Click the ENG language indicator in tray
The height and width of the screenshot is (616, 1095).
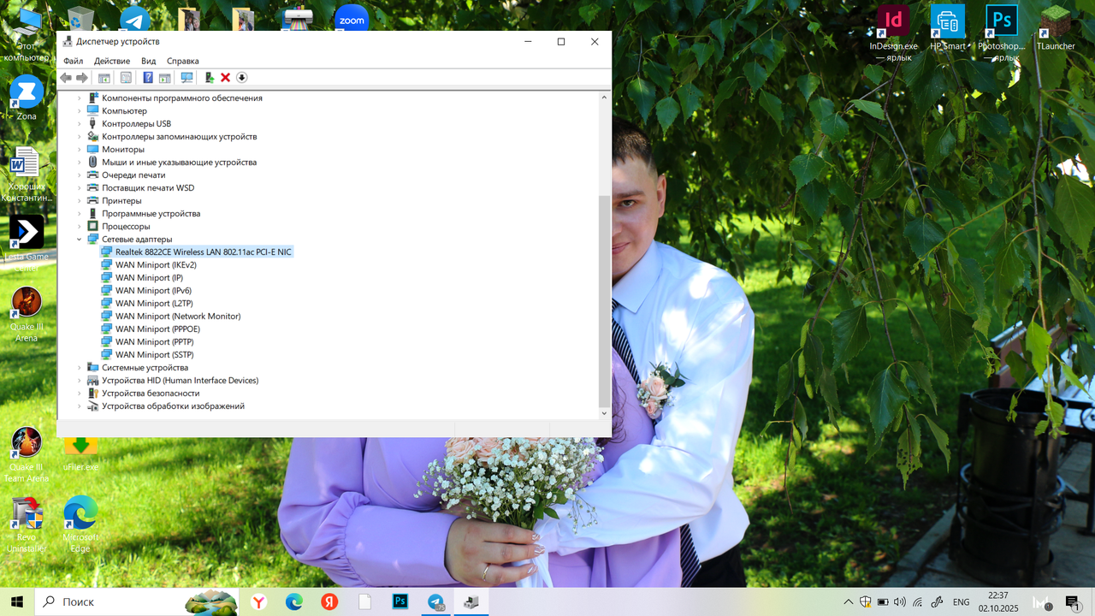pyautogui.click(x=962, y=602)
